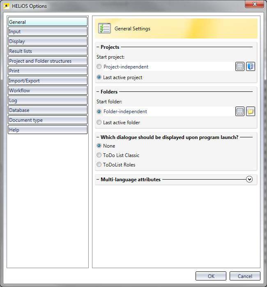Switch to the Display settings category

pyautogui.click(x=48, y=41)
